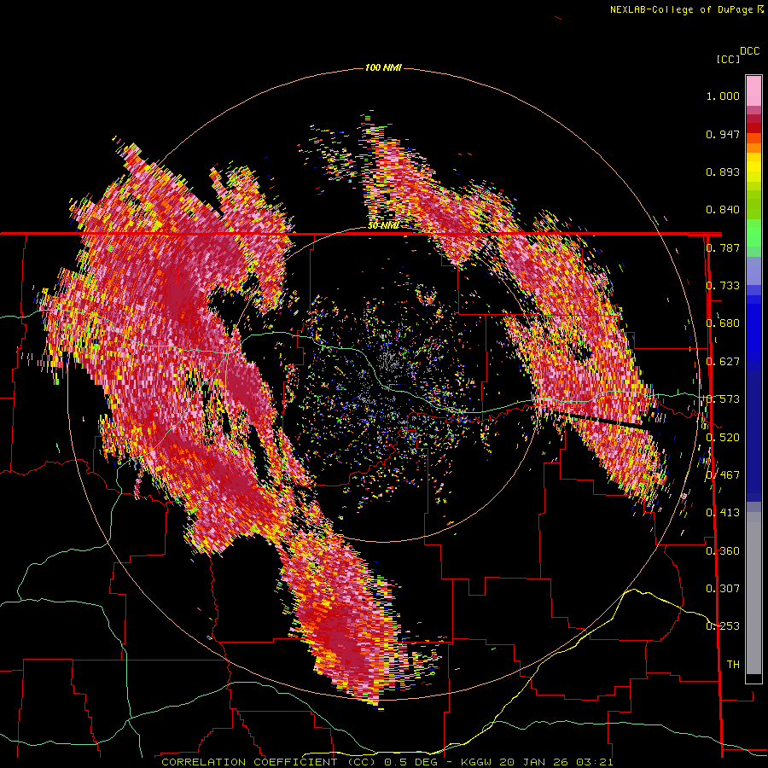Screen dimensions: 768x768
Task: Click the 0.947 scale value
Action: (x=723, y=134)
